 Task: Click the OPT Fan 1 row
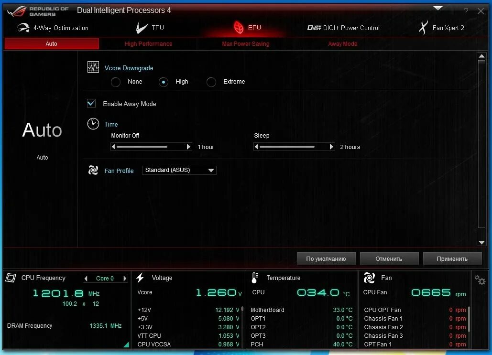(415, 344)
